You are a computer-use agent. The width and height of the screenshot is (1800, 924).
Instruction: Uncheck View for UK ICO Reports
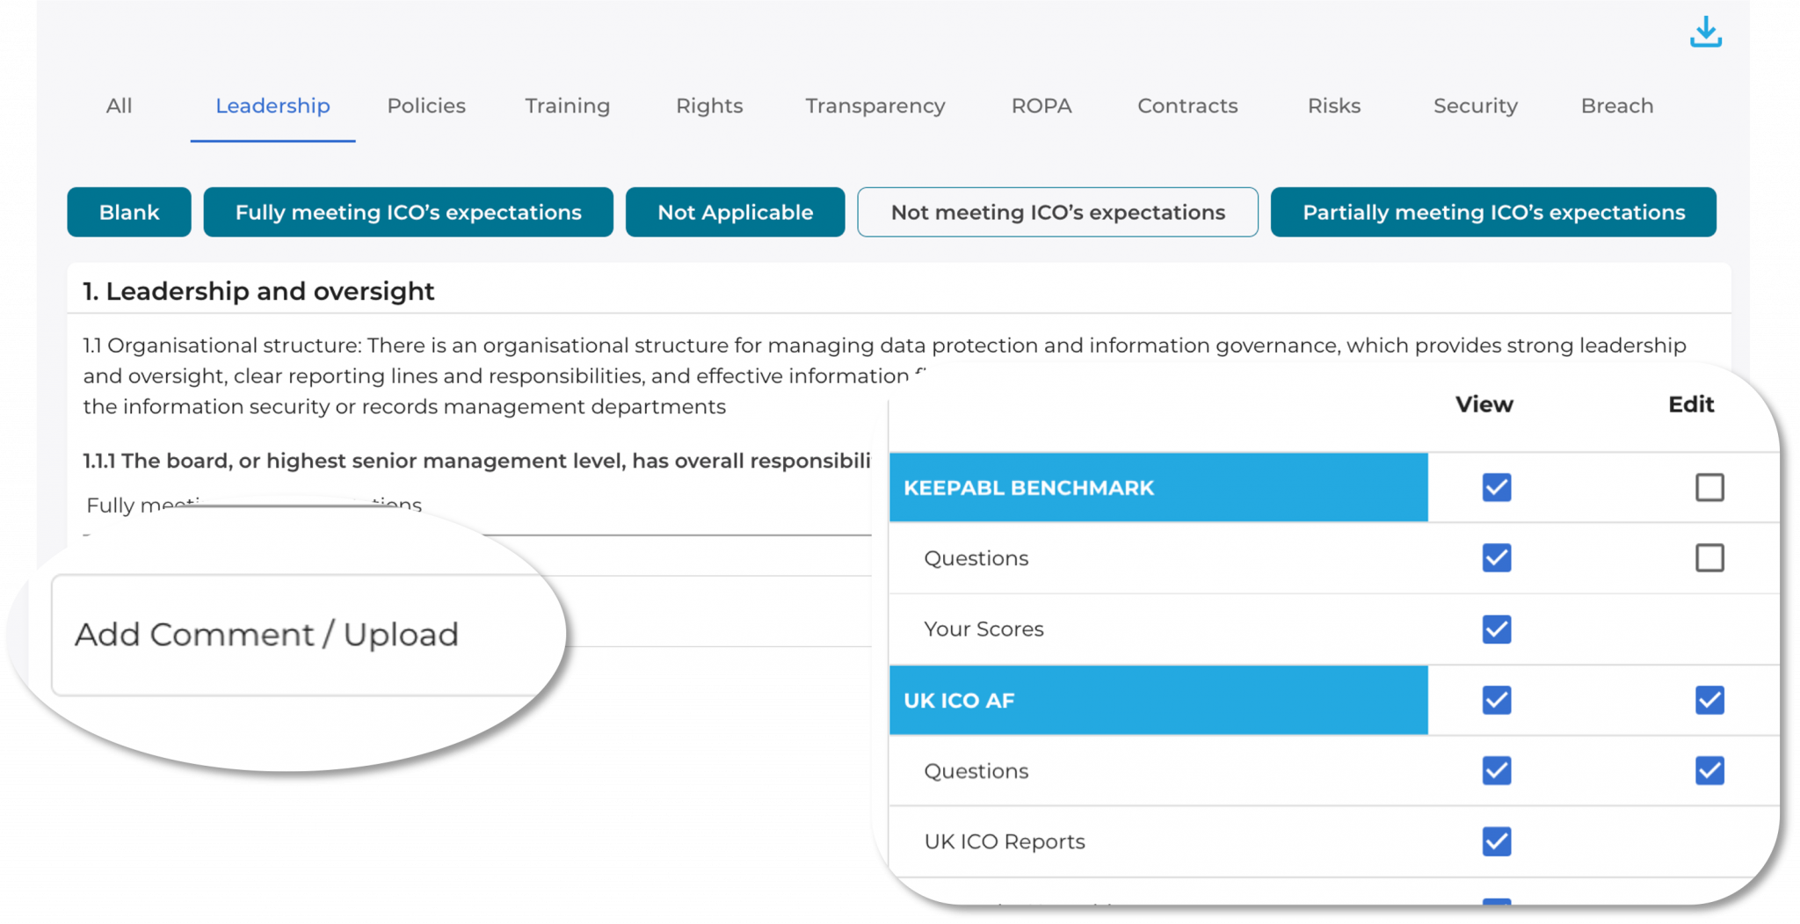click(1495, 841)
